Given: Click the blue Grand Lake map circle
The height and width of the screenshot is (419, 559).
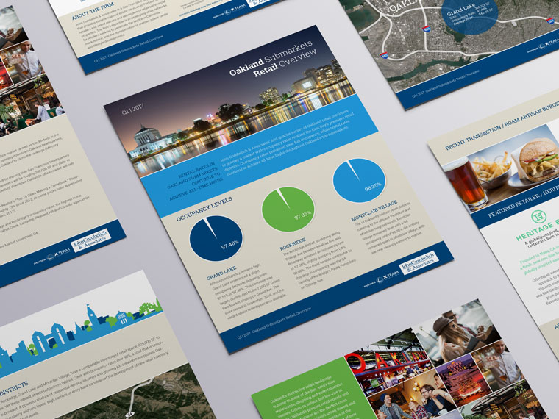Looking at the screenshot, I should point(469,15).
